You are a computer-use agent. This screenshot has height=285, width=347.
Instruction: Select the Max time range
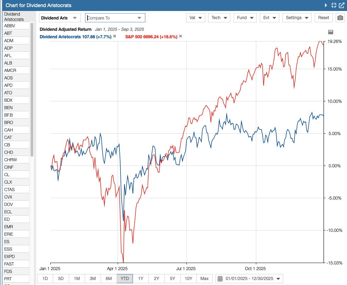point(204,279)
